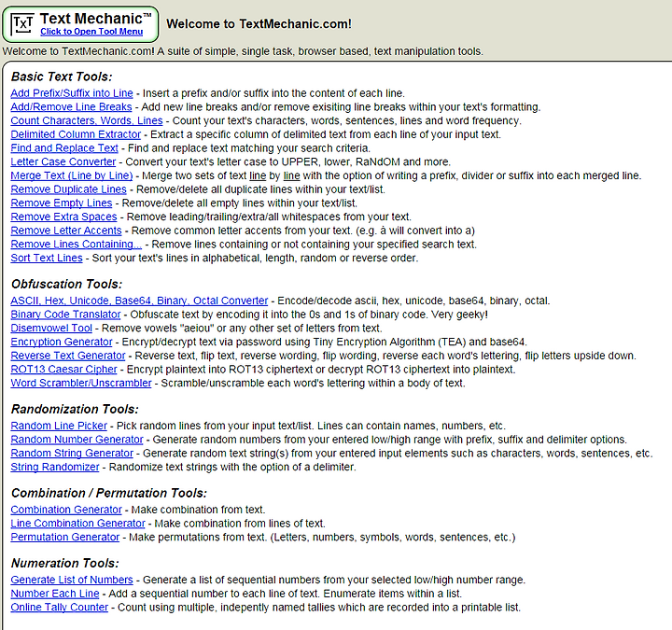Open Random String Generator link
Viewport: 672px width, 630px height.
pos(72,453)
